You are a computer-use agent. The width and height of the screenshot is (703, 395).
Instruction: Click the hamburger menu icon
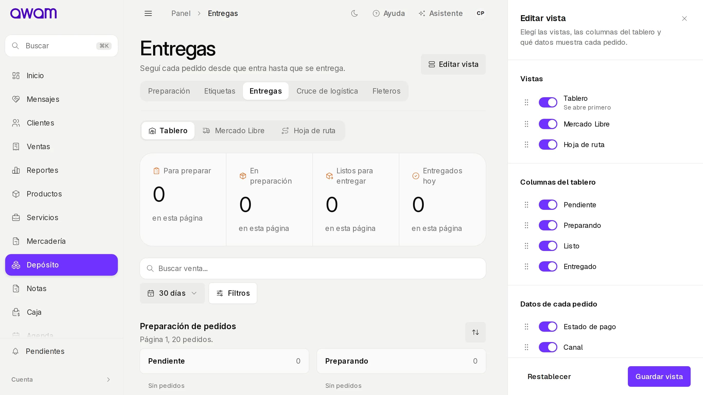(148, 13)
